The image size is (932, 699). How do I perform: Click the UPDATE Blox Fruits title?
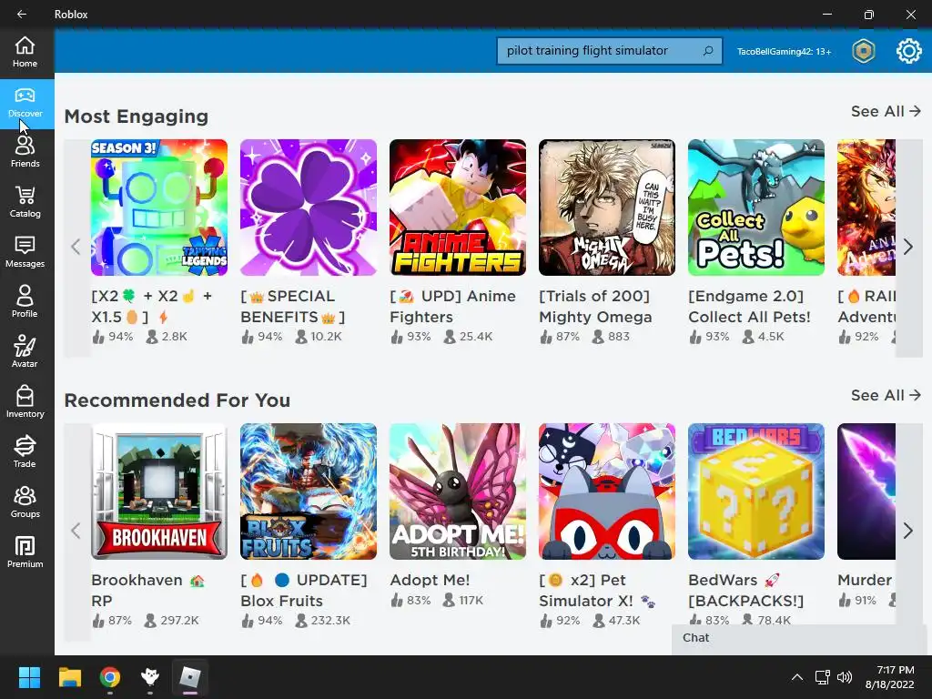pyautogui.click(x=304, y=590)
